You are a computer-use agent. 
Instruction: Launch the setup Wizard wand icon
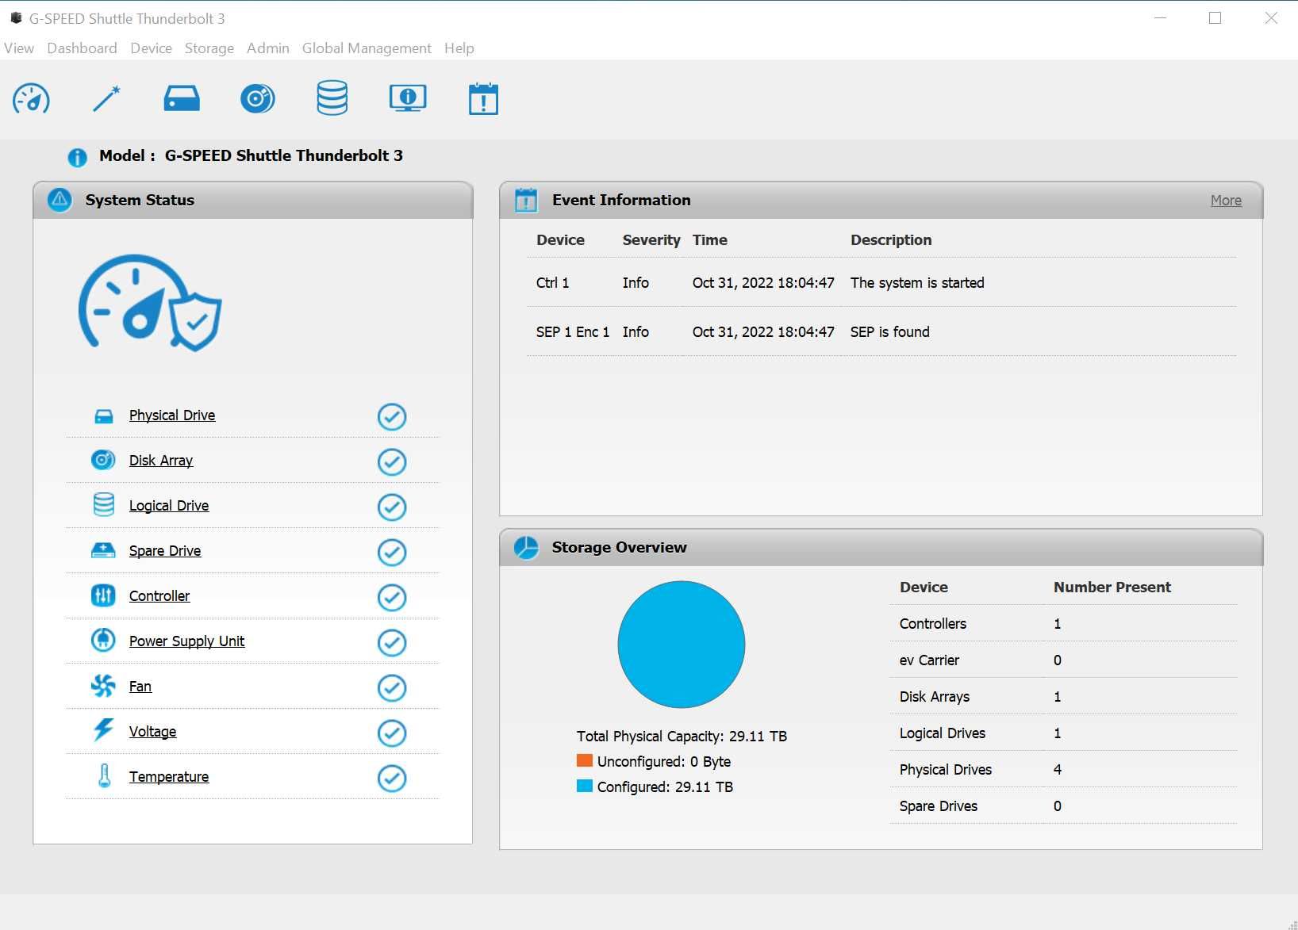106,99
